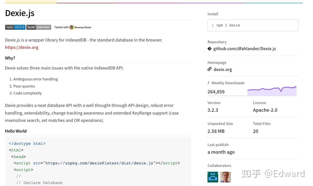The height and width of the screenshot is (186, 313).
Task: Click the git repository diamond icon
Action: click(x=210, y=49)
